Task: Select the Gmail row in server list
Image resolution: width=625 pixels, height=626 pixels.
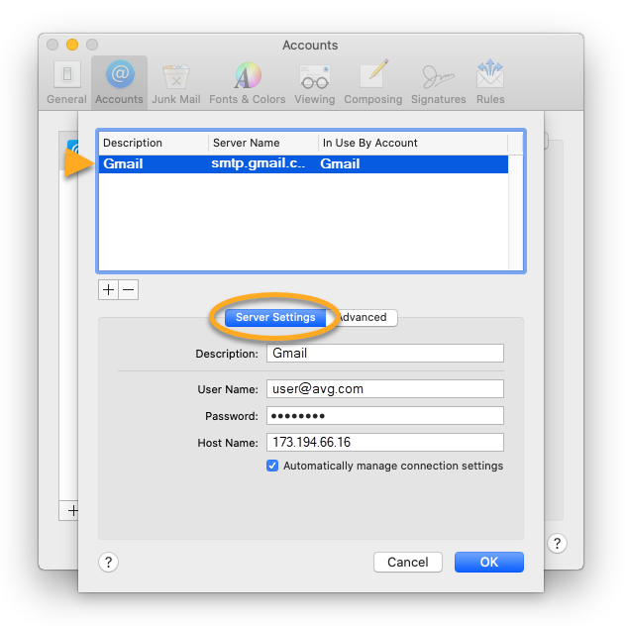Action: [303, 164]
